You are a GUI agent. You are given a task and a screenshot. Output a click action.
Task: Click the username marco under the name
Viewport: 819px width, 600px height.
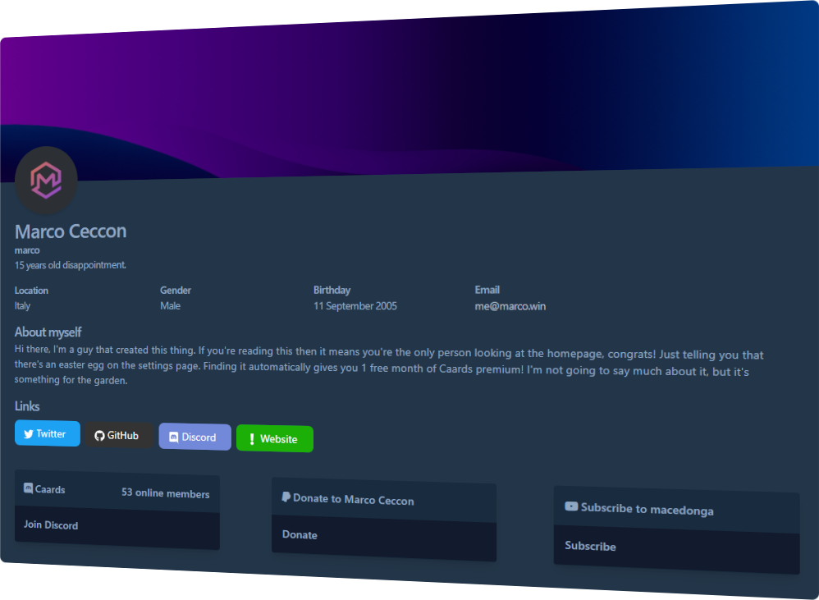[27, 250]
